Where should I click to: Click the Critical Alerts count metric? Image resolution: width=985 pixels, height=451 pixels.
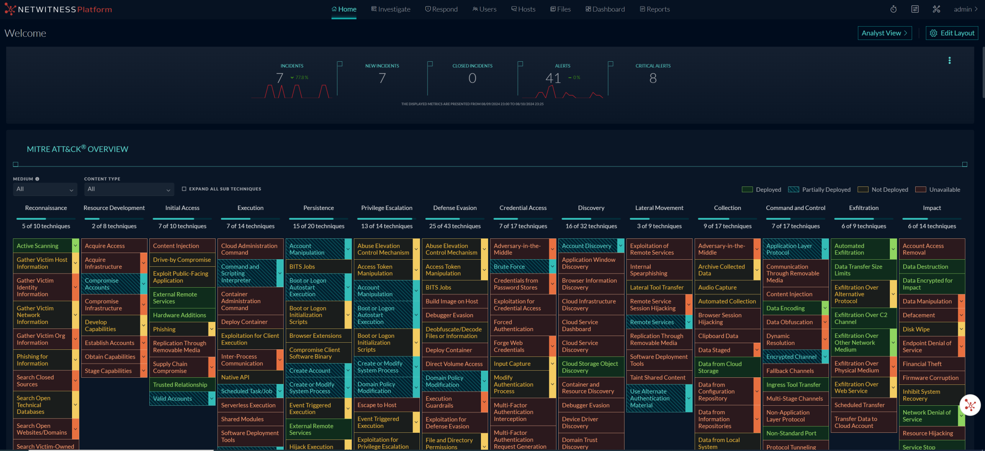[653, 78]
